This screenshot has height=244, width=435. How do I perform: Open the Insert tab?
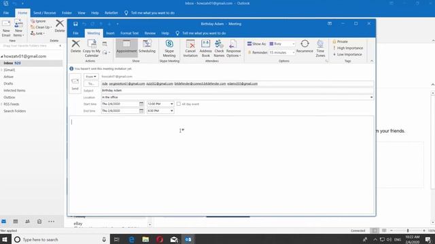coord(110,33)
